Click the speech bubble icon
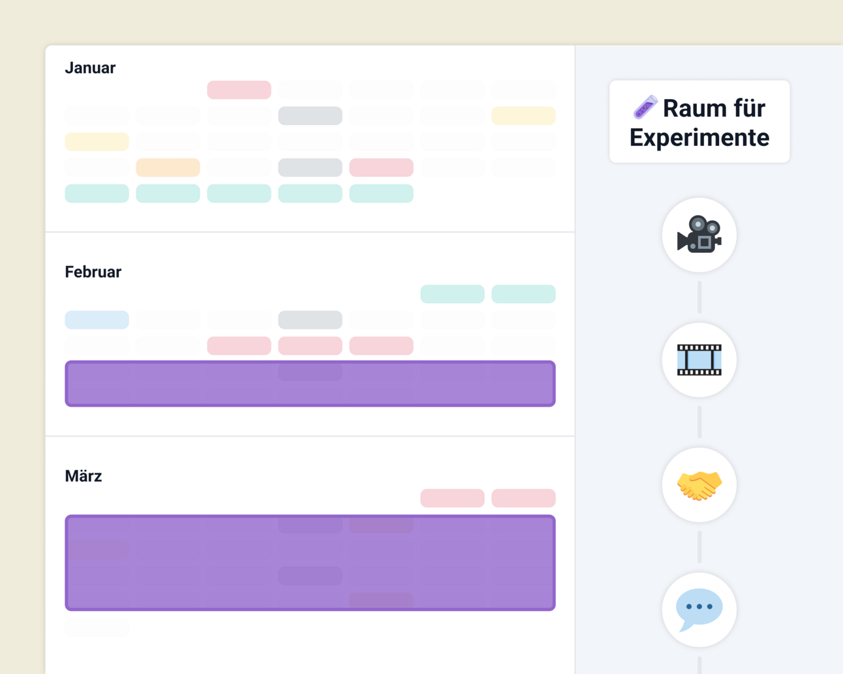Viewport: 843px width, 674px height. 699,609
